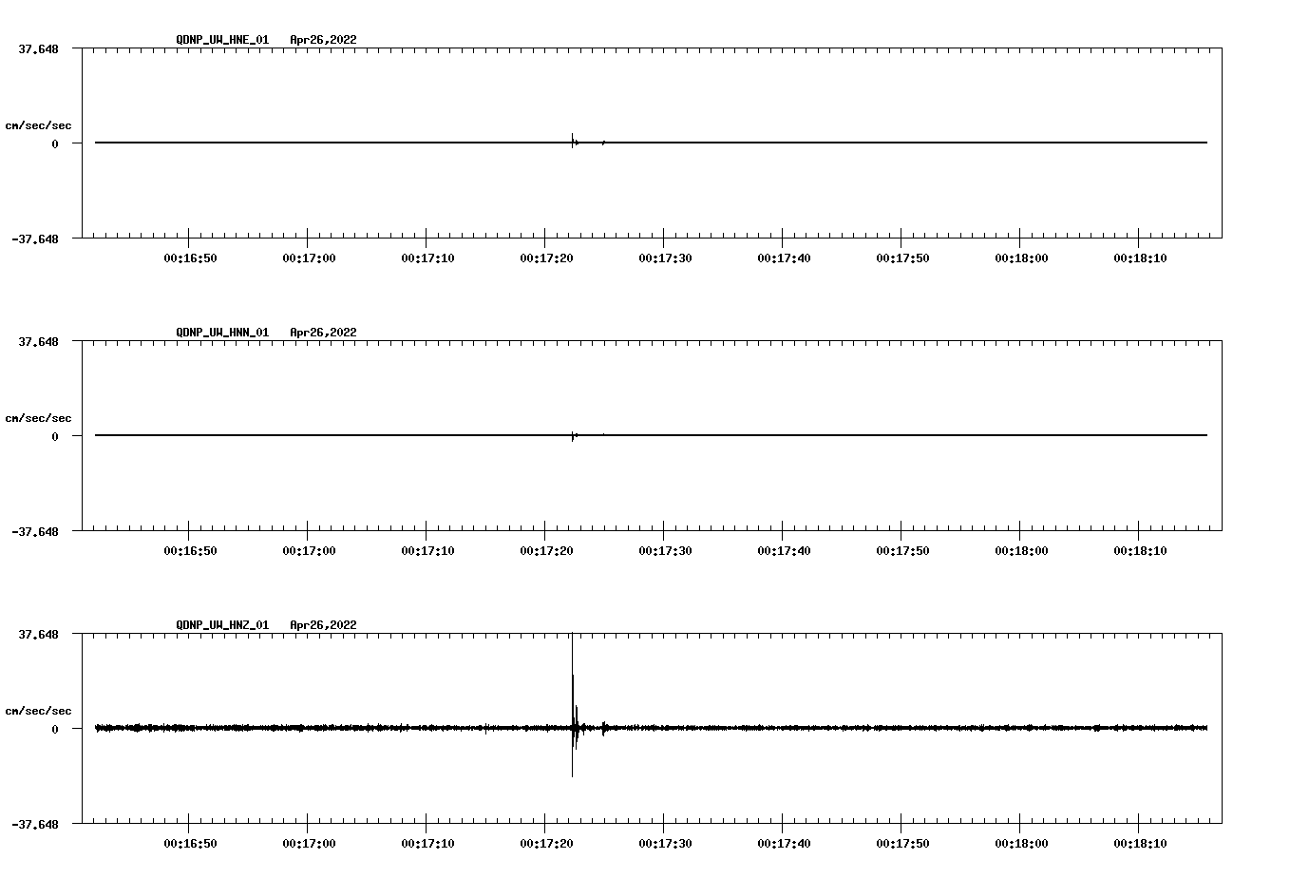Click the 00:17:10 time label under HNZ plot
1290x878 pixels.
coord(427,844)
